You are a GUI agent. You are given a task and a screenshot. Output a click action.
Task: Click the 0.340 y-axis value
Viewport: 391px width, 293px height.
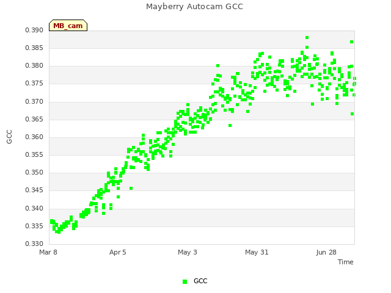[x=34, y=208]
